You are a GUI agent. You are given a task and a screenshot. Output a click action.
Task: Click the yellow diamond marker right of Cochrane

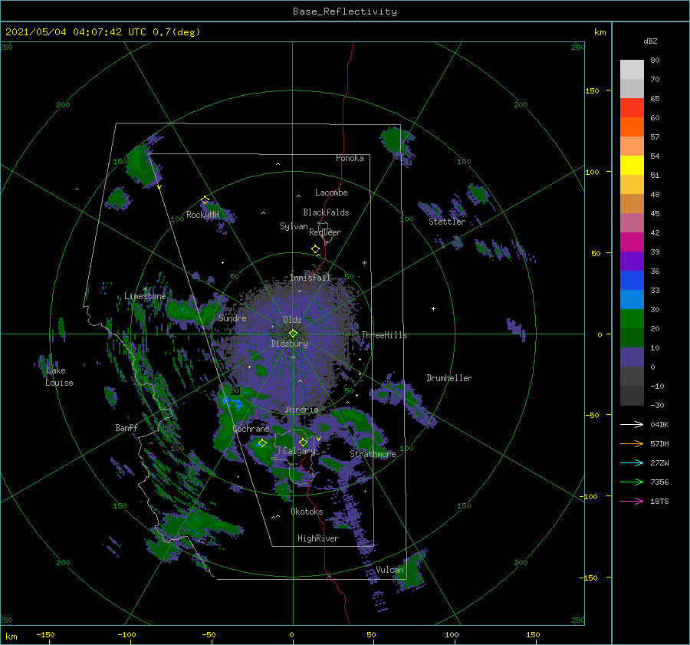(262, 443)
